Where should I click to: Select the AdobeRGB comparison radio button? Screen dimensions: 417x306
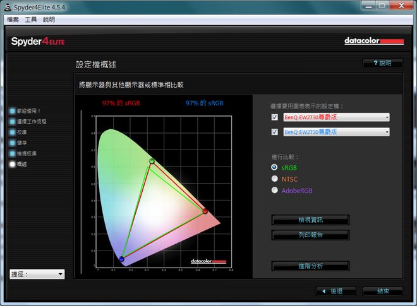click(274, 190)
